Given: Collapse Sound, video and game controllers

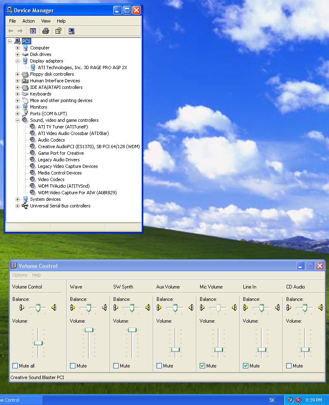Looking at the screenshot, I should pos(18,120).
